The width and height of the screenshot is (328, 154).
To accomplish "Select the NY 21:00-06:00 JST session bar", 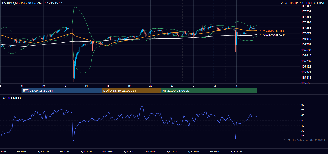I will point(209,91).
